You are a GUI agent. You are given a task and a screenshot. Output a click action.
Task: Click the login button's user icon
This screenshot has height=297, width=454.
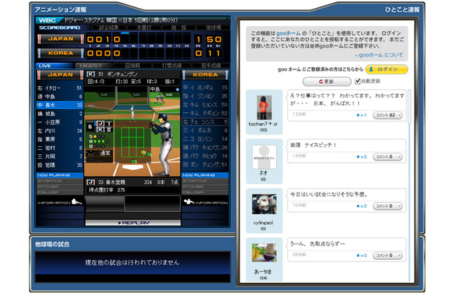click(x=371, y=69)
